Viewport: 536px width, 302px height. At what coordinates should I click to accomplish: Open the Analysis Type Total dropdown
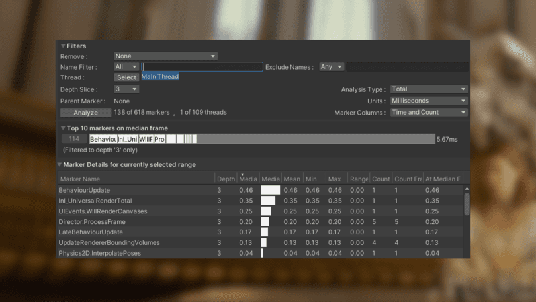point(429,89)
